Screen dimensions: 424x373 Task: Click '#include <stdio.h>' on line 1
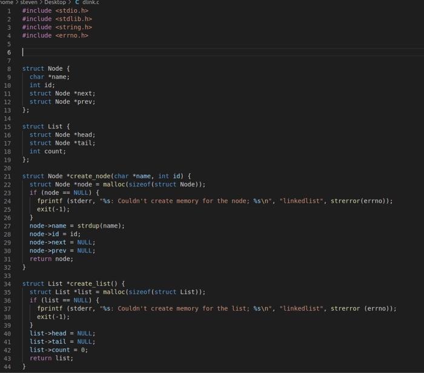(55, 11)
